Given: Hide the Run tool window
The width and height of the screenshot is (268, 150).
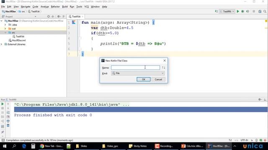Looking at the screenshot, I should 265,100.
